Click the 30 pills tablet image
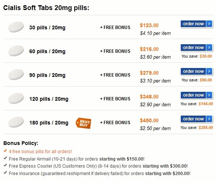Viewport: 217px width, 181px height. click(16, 27)
